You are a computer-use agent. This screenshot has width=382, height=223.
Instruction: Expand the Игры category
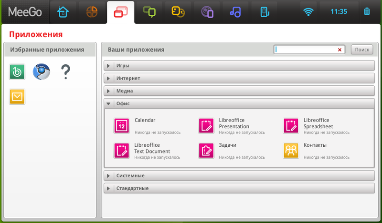239,66
